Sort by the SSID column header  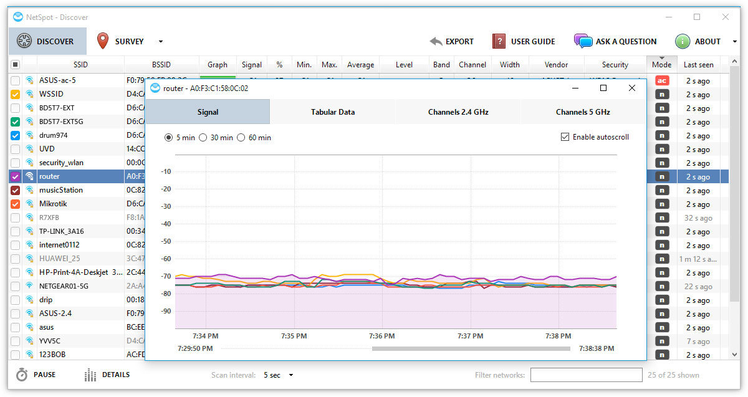coord(81,65)
